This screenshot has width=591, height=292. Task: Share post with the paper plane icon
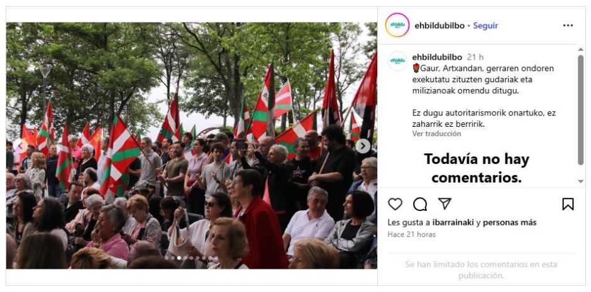pyautogui.click(x=445, y=203)
